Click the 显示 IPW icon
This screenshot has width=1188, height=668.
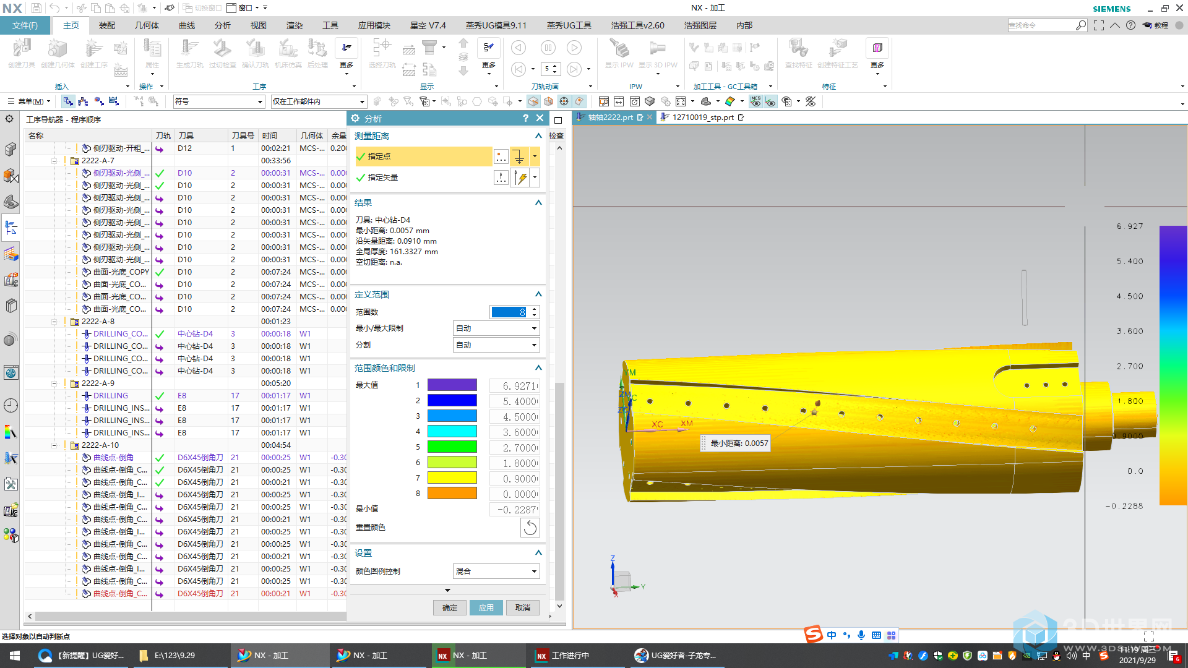619,53
